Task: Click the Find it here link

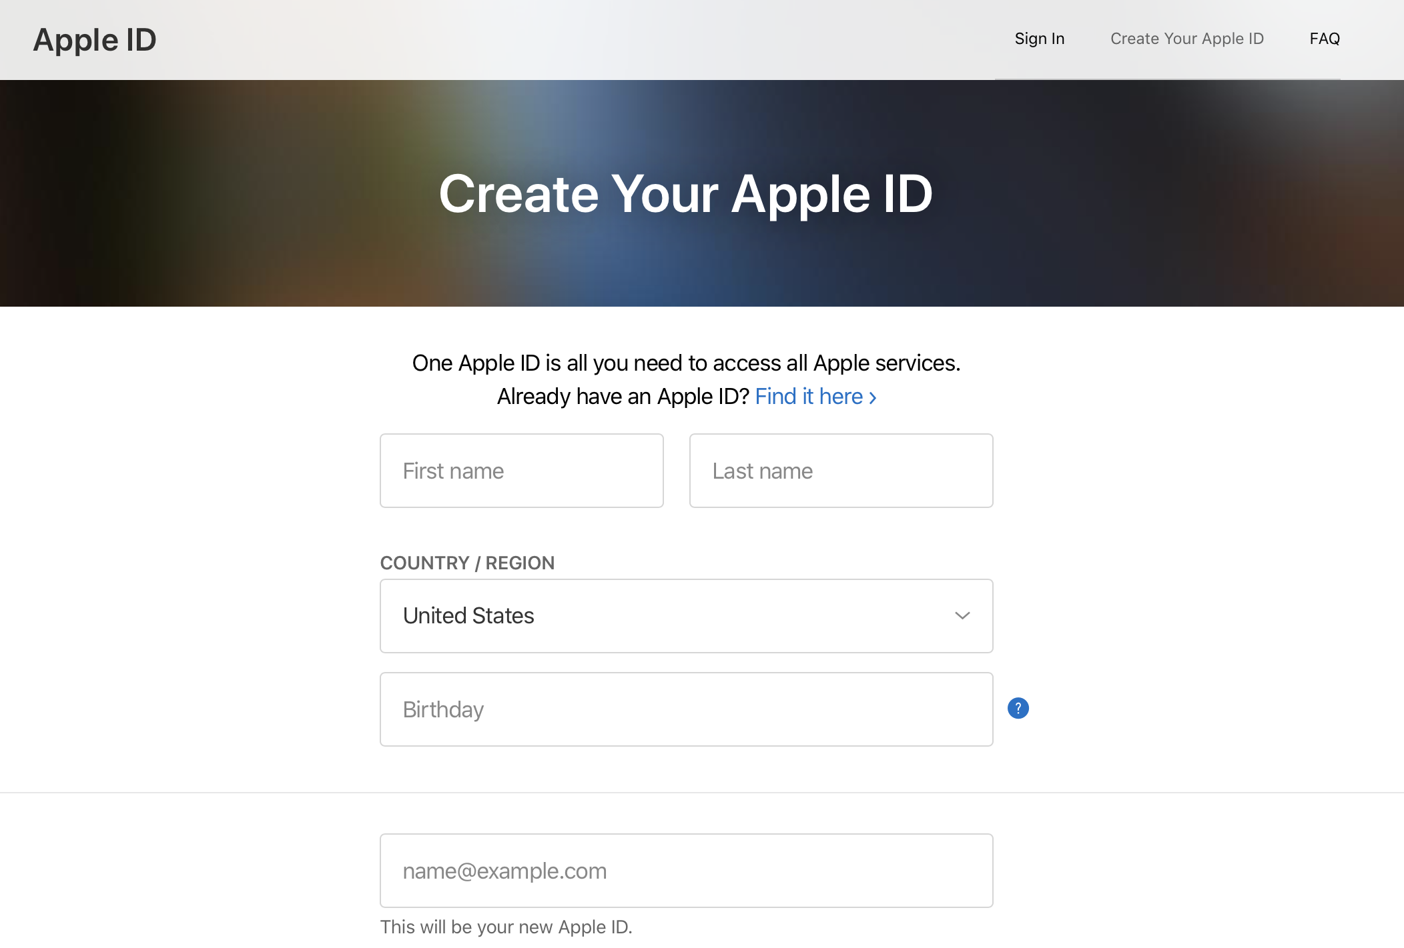Action: click(x=815, y=395)
